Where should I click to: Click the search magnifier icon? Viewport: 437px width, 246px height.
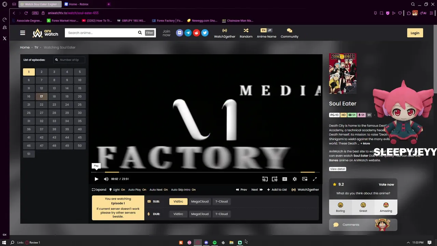[x=140, y=33]
